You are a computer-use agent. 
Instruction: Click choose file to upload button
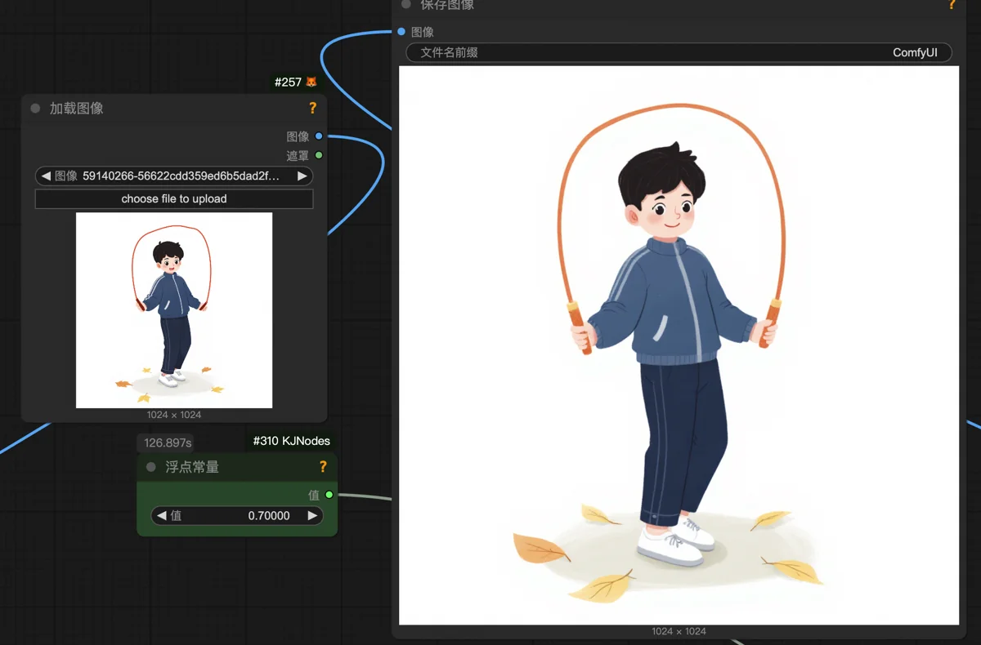174,198
